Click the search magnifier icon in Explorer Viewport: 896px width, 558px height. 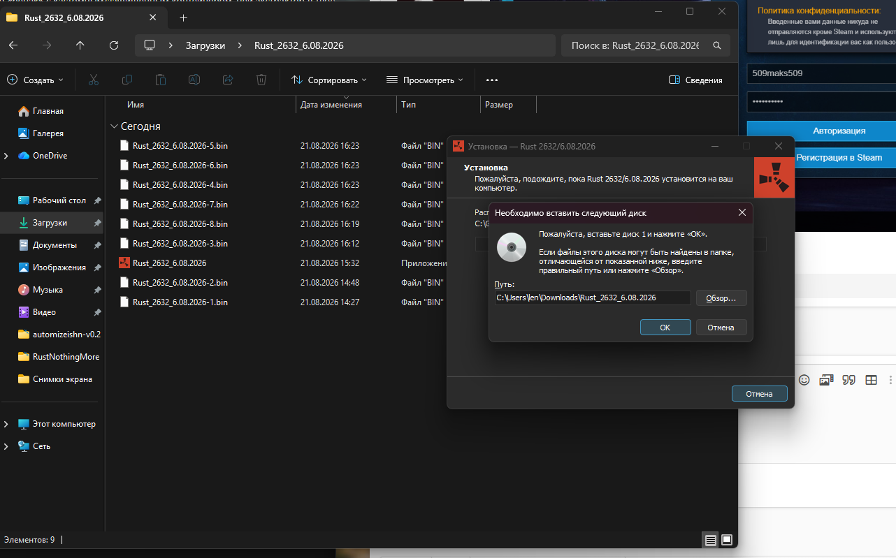click(x=716, y=45)
